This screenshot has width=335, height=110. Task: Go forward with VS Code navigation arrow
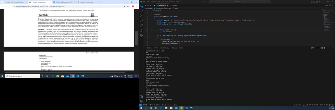pyautogui.click(x=207, y=2)
